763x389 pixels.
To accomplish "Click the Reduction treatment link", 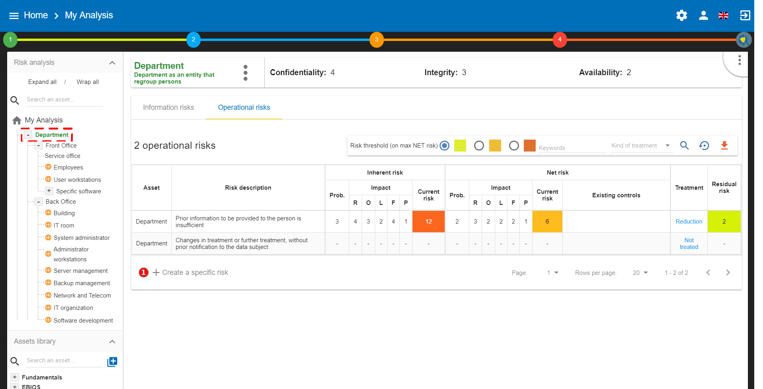I will [x=689, y=222].
